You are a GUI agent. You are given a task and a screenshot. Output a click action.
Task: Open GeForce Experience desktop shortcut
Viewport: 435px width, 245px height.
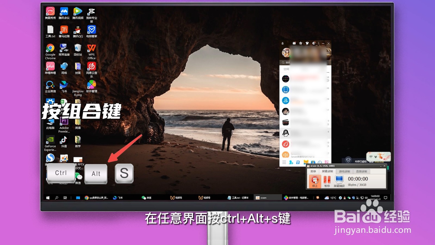tap(50, 143)
